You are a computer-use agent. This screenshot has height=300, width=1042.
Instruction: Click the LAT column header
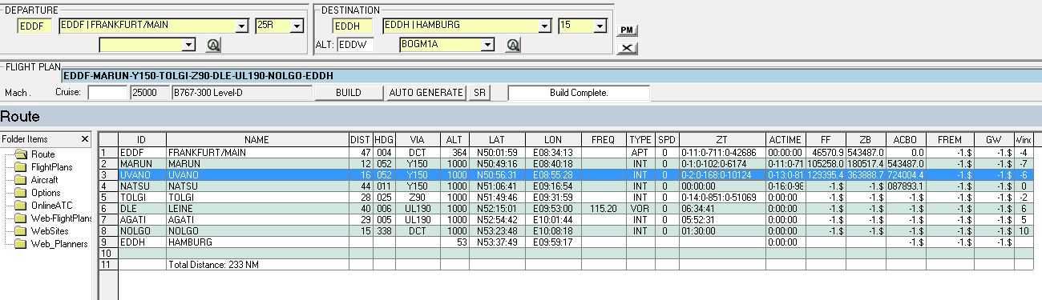click(497, 139)
